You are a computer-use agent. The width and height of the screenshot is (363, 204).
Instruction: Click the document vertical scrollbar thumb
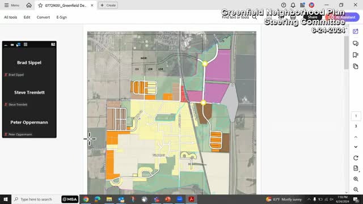pos(347,53)
